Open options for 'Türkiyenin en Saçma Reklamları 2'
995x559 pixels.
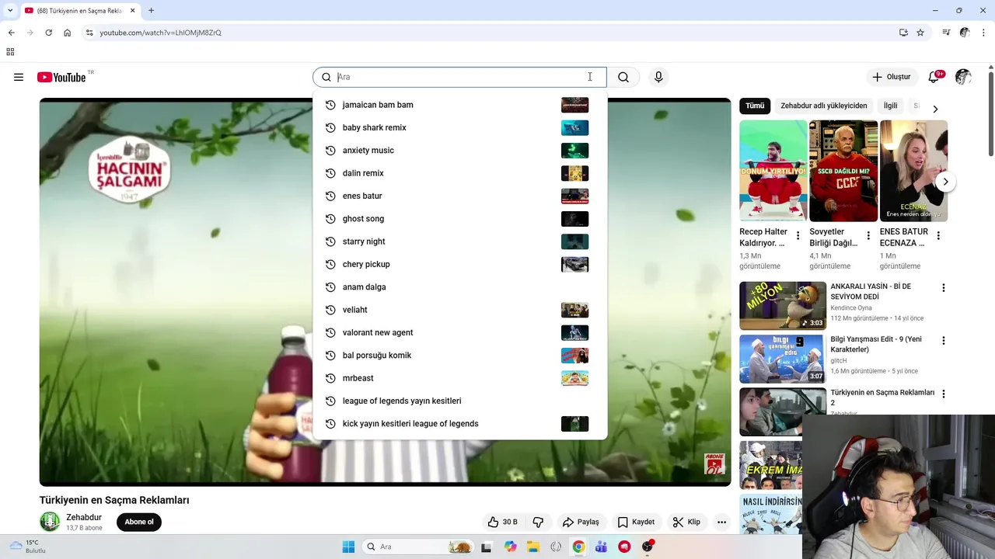point(944,394)
